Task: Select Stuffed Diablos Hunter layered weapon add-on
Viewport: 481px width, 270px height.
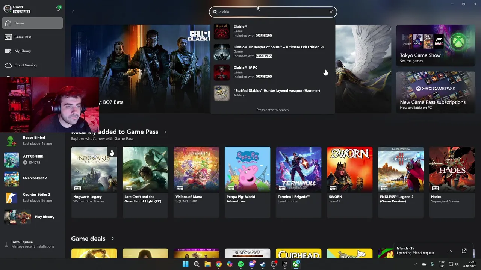Action: (x=272, y=93)
